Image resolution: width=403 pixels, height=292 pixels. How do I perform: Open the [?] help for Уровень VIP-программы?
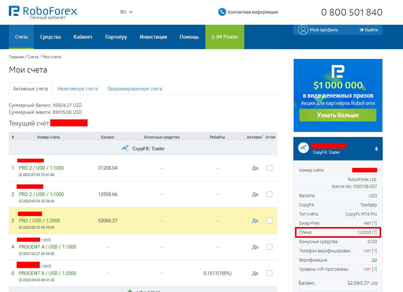[x=374, y=269]
